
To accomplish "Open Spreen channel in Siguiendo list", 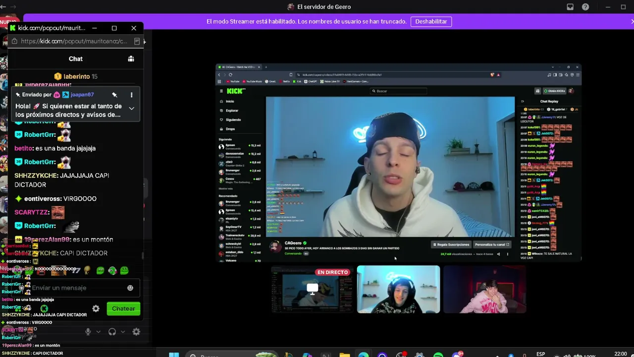I will click(x=240, y=146).
